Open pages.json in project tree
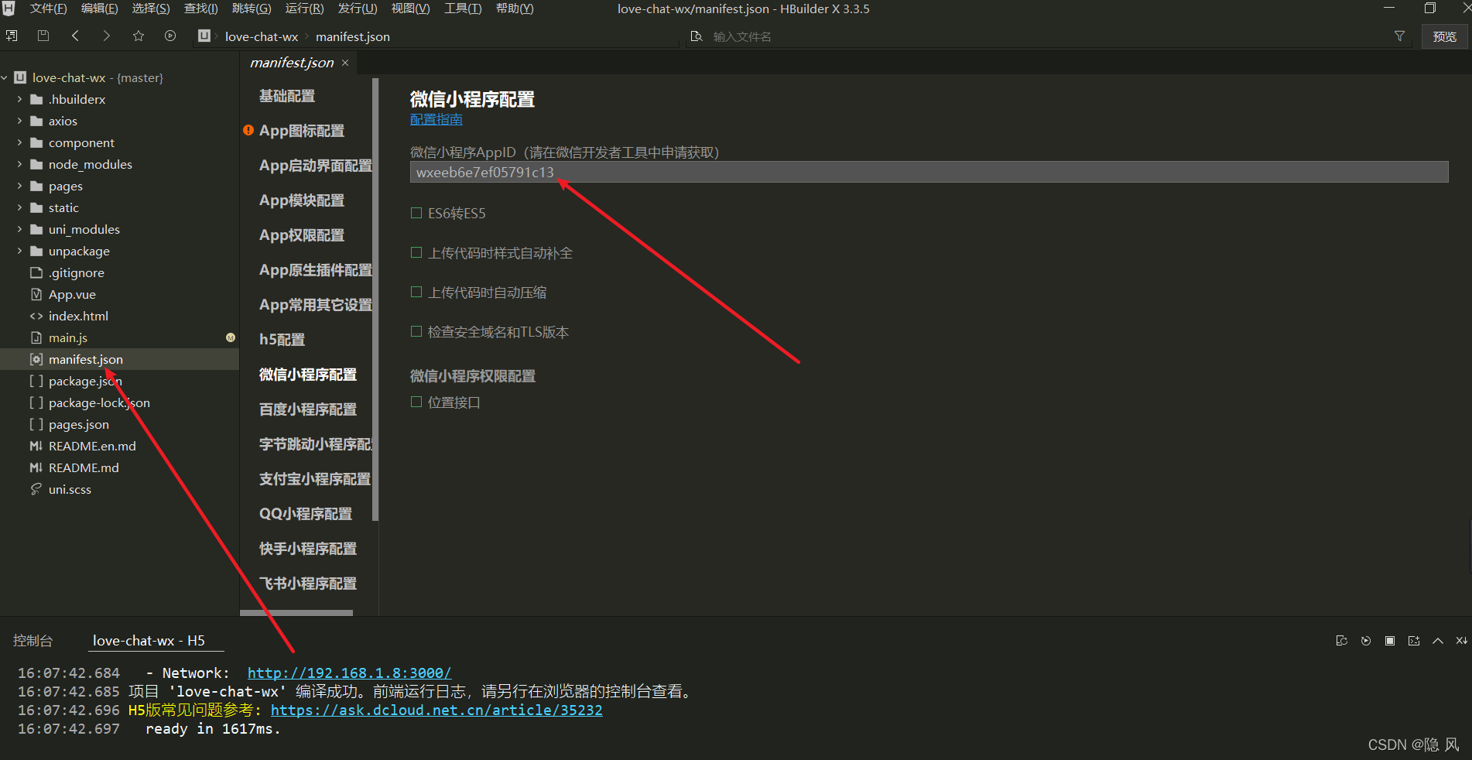Viewport: 1472px width, 760px height. click(79, 424)
